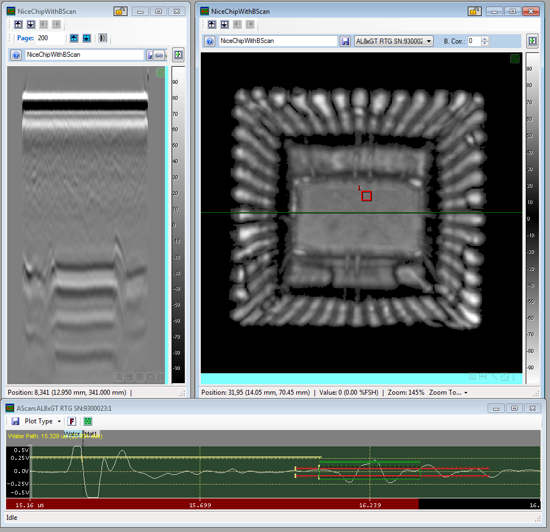This screenshot has width=550, height=532.
Task: Click the cyan page-down arrow beside Page
Action: coord(87,38)
